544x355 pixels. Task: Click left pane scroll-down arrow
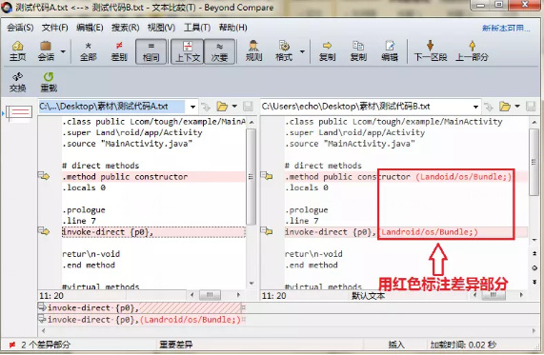[x=252, y=284]
